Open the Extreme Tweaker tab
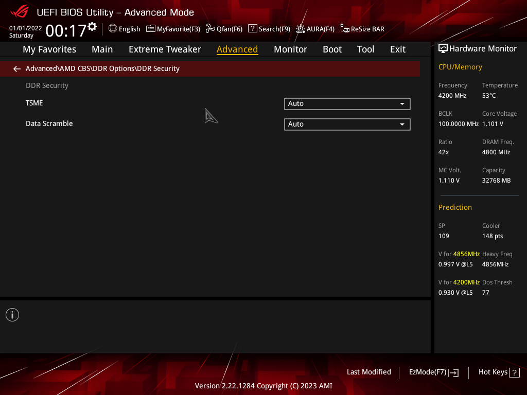 point(165,49)
